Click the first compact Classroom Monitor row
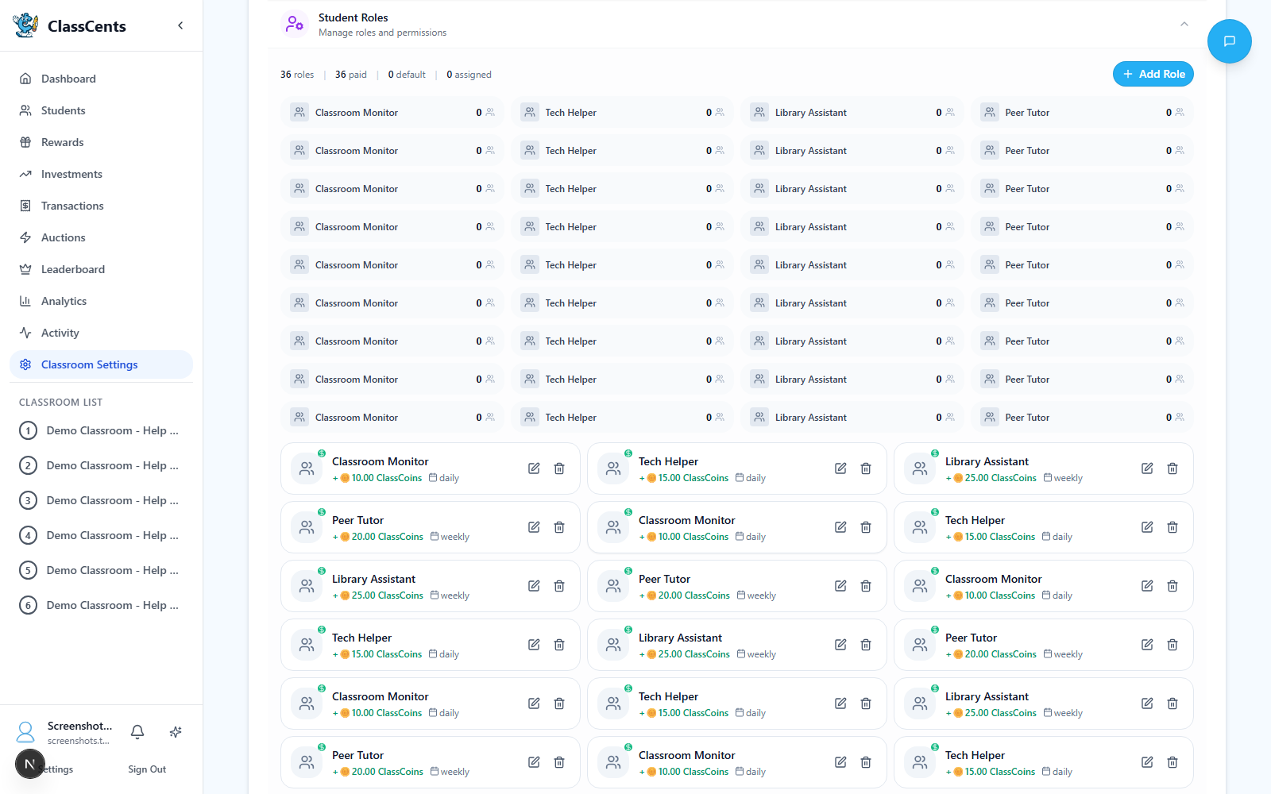The image size is (1271, 794). (x=392, y=113)
